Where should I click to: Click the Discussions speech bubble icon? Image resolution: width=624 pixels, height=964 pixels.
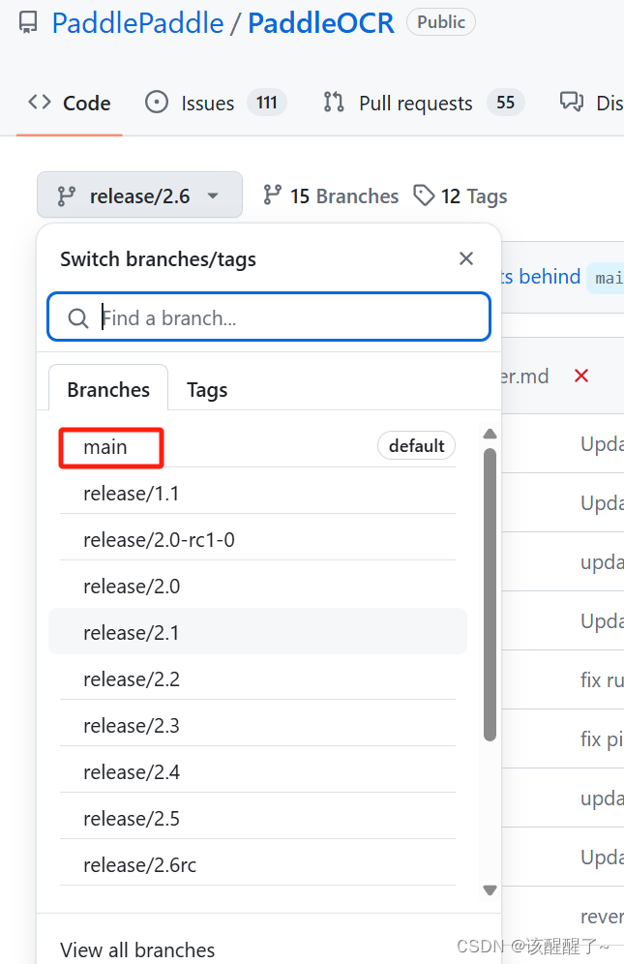coord(571,103)
